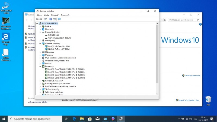The image size is (217, 122).
Task: Launch File Explorer from the taskbar
Action: pyautogui.click(x=82, y=119)
